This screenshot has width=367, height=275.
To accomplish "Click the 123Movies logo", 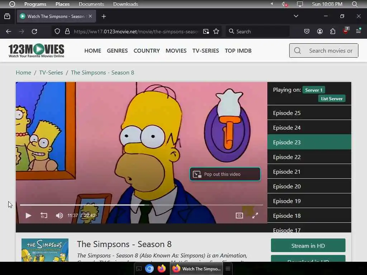I will coord(36,50).
